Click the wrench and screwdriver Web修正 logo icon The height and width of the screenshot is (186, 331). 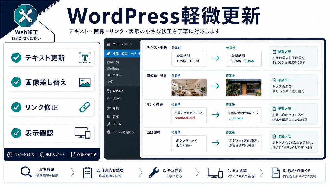click(26, 16)
